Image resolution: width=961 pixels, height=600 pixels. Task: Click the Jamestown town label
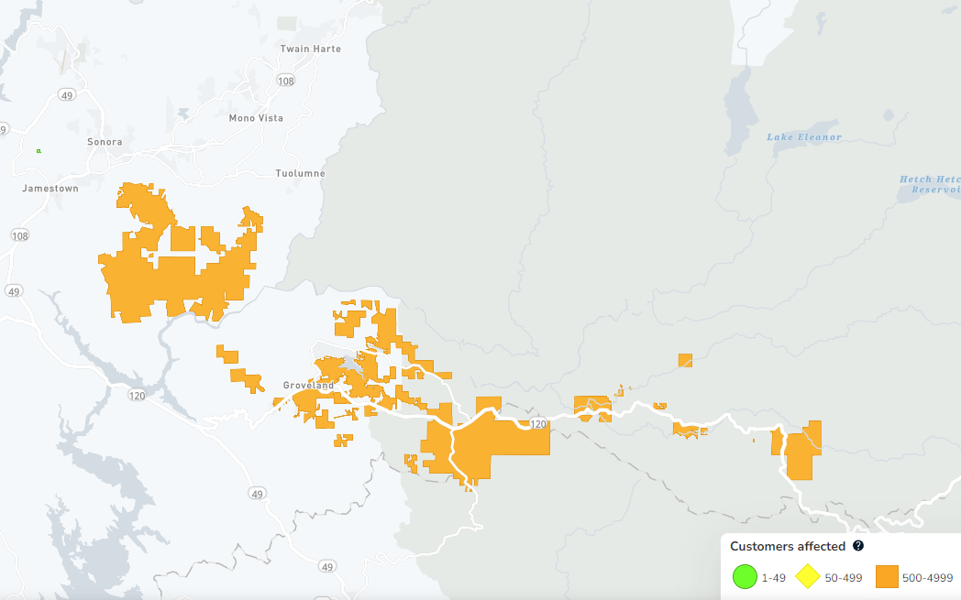tap(50, 188)
